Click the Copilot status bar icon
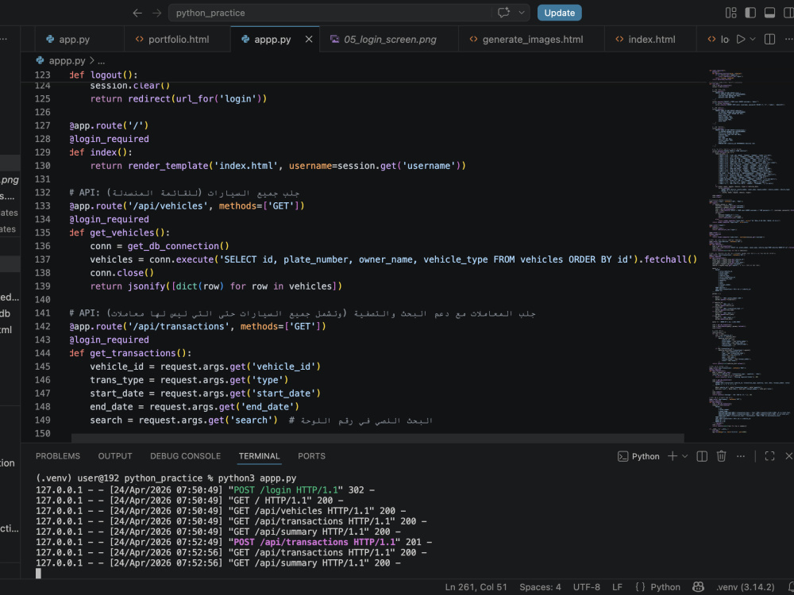 tap(698, 587)
